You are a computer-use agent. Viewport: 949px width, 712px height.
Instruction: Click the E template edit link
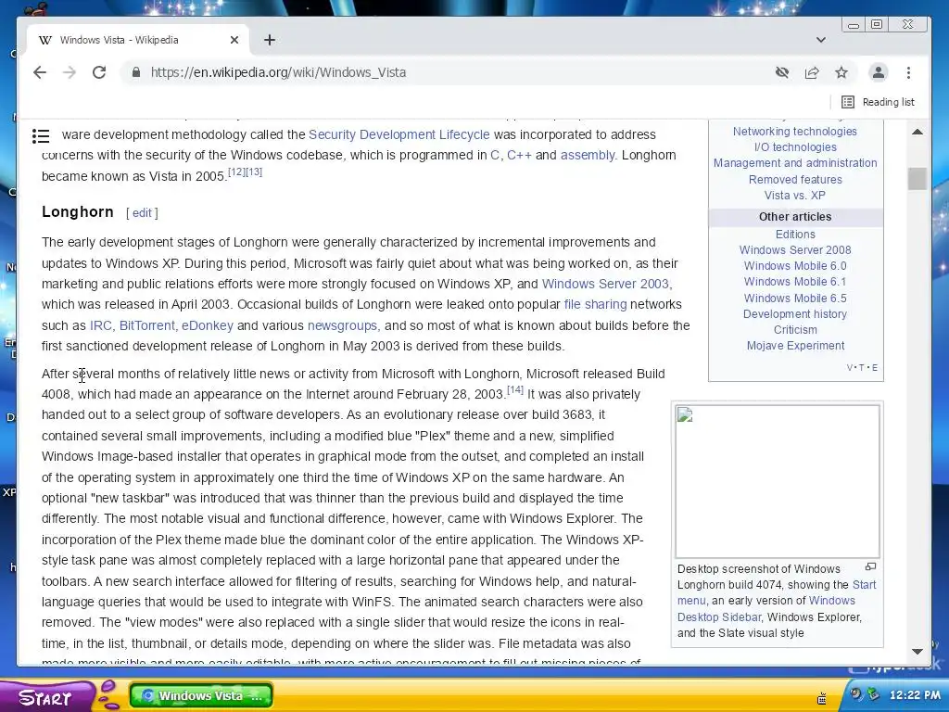coord(875,367)
